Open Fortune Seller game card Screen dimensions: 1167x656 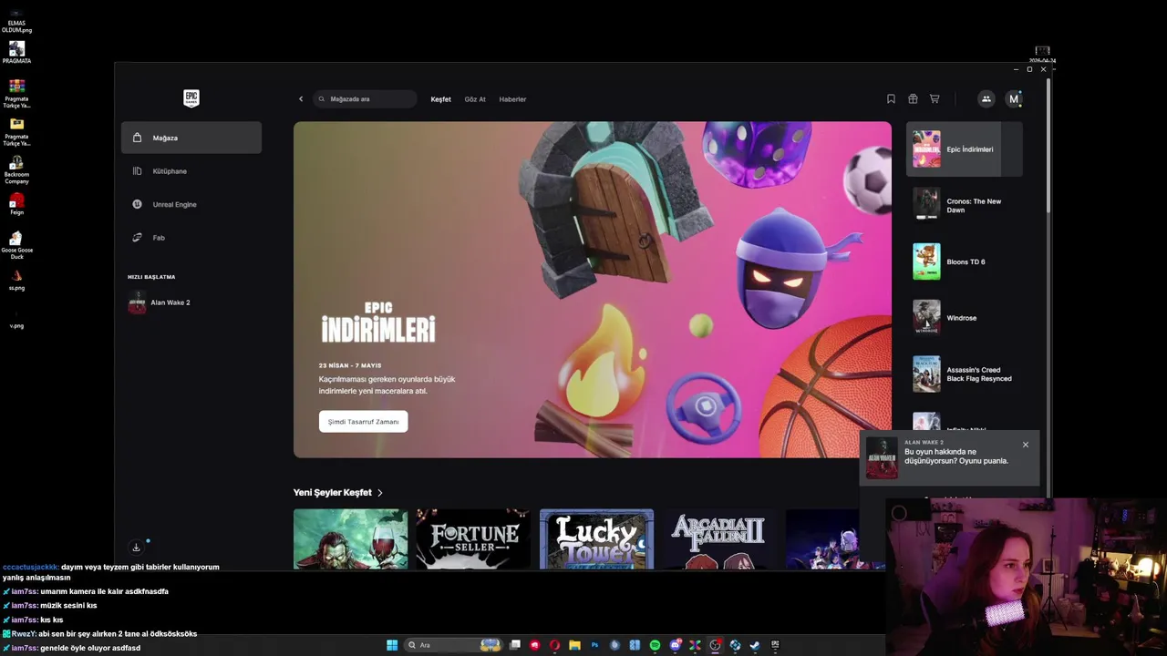tap(473, 539)
